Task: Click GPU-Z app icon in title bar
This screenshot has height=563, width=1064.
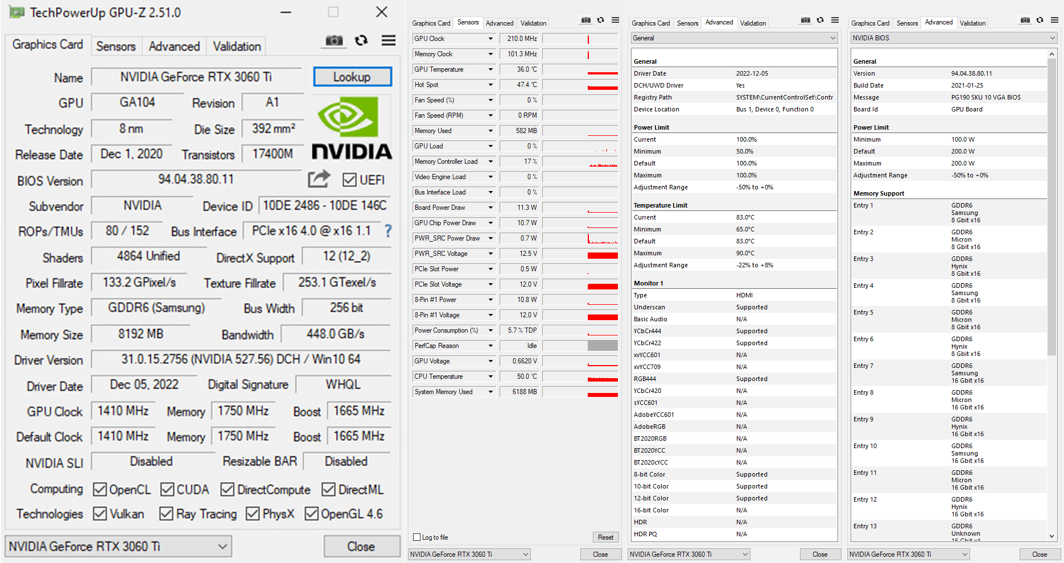Action: 17,12
